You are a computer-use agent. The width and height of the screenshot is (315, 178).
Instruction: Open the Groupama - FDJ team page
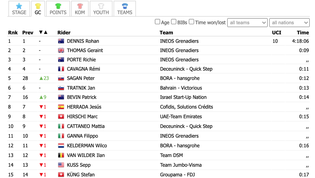click(177, 175)
